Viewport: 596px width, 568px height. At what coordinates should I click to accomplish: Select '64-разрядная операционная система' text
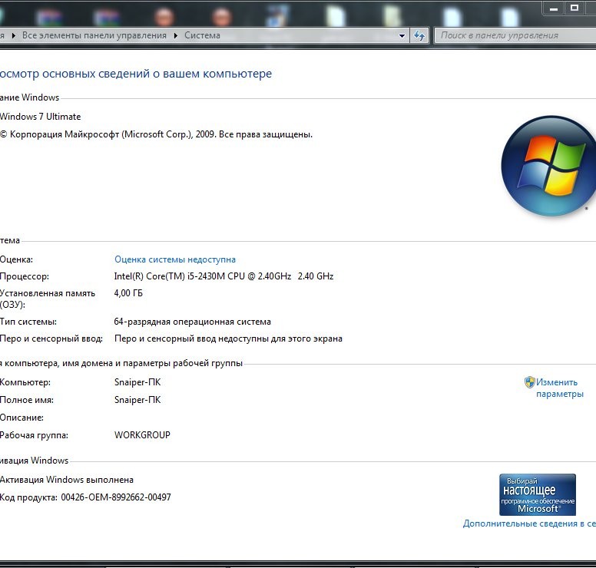pos(192,322)
